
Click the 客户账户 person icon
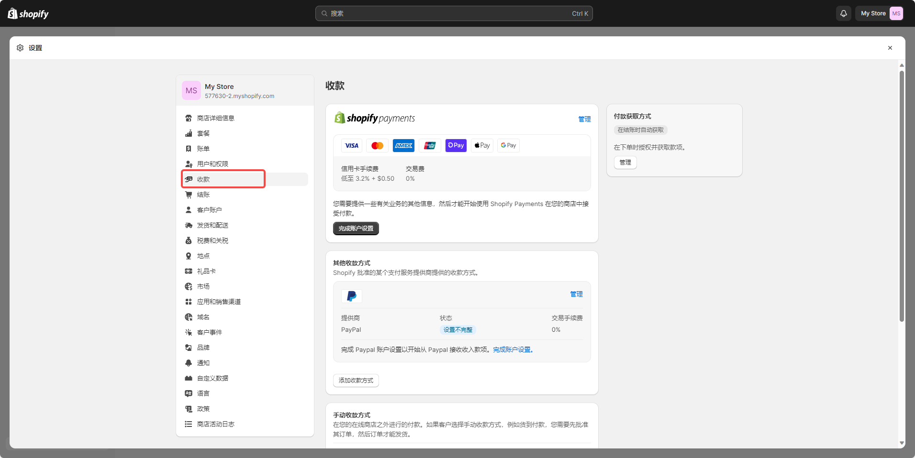(x=189, y=210)
